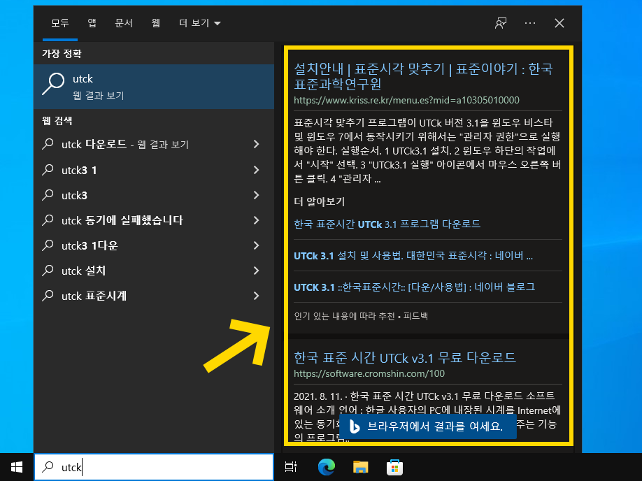Image resolution: width=642 pixels, height=481 pixels.
Task: Close the search panel
Action: coord(559,23)
